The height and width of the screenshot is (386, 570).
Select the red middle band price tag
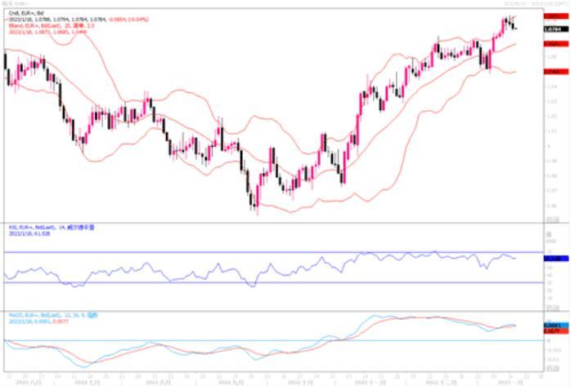(554, 43)
